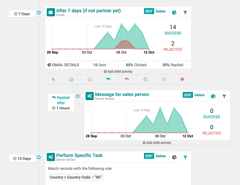The width and height of the screenshot is (240, 185).
Task: Click the 08 Oct peak point on email chart
Action: (x=121, y=24)
